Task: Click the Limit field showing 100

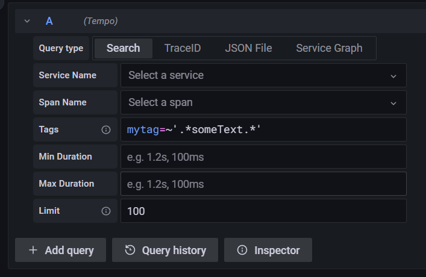Action: tap(263, 211)
